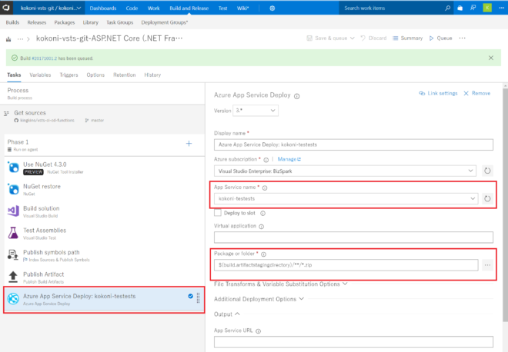Switch to the Options tab
Image resolution: width=508 pixels, height=352 pixels.
coord(95,75)
